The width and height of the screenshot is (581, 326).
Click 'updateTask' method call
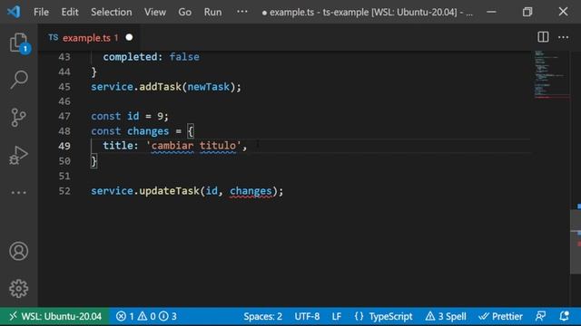click(169, 191)
